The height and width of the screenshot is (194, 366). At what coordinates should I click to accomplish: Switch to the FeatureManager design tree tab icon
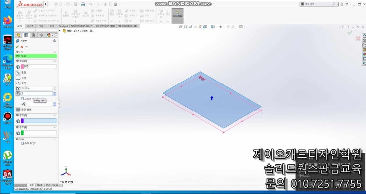click(x=18, y=35)
